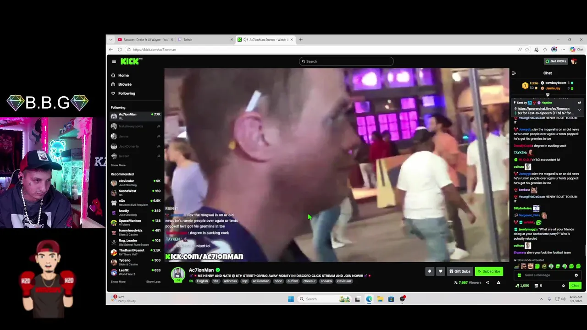The image size is (587, 330).
Task: Open browser settings ellipsis menu
Action: pos(563,49)
